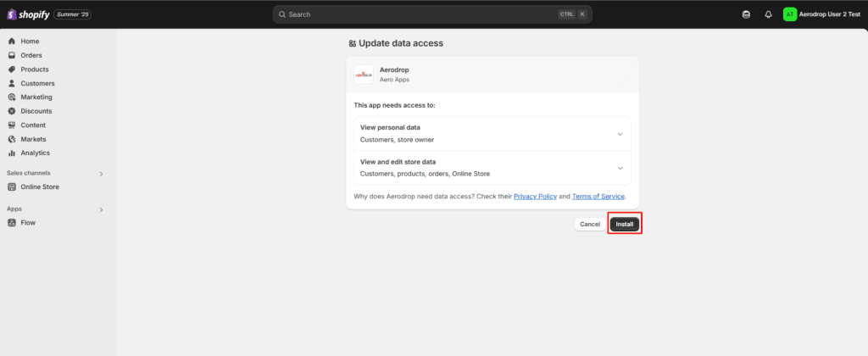
Task: Cancel the data access update
Action: [589, 225]
